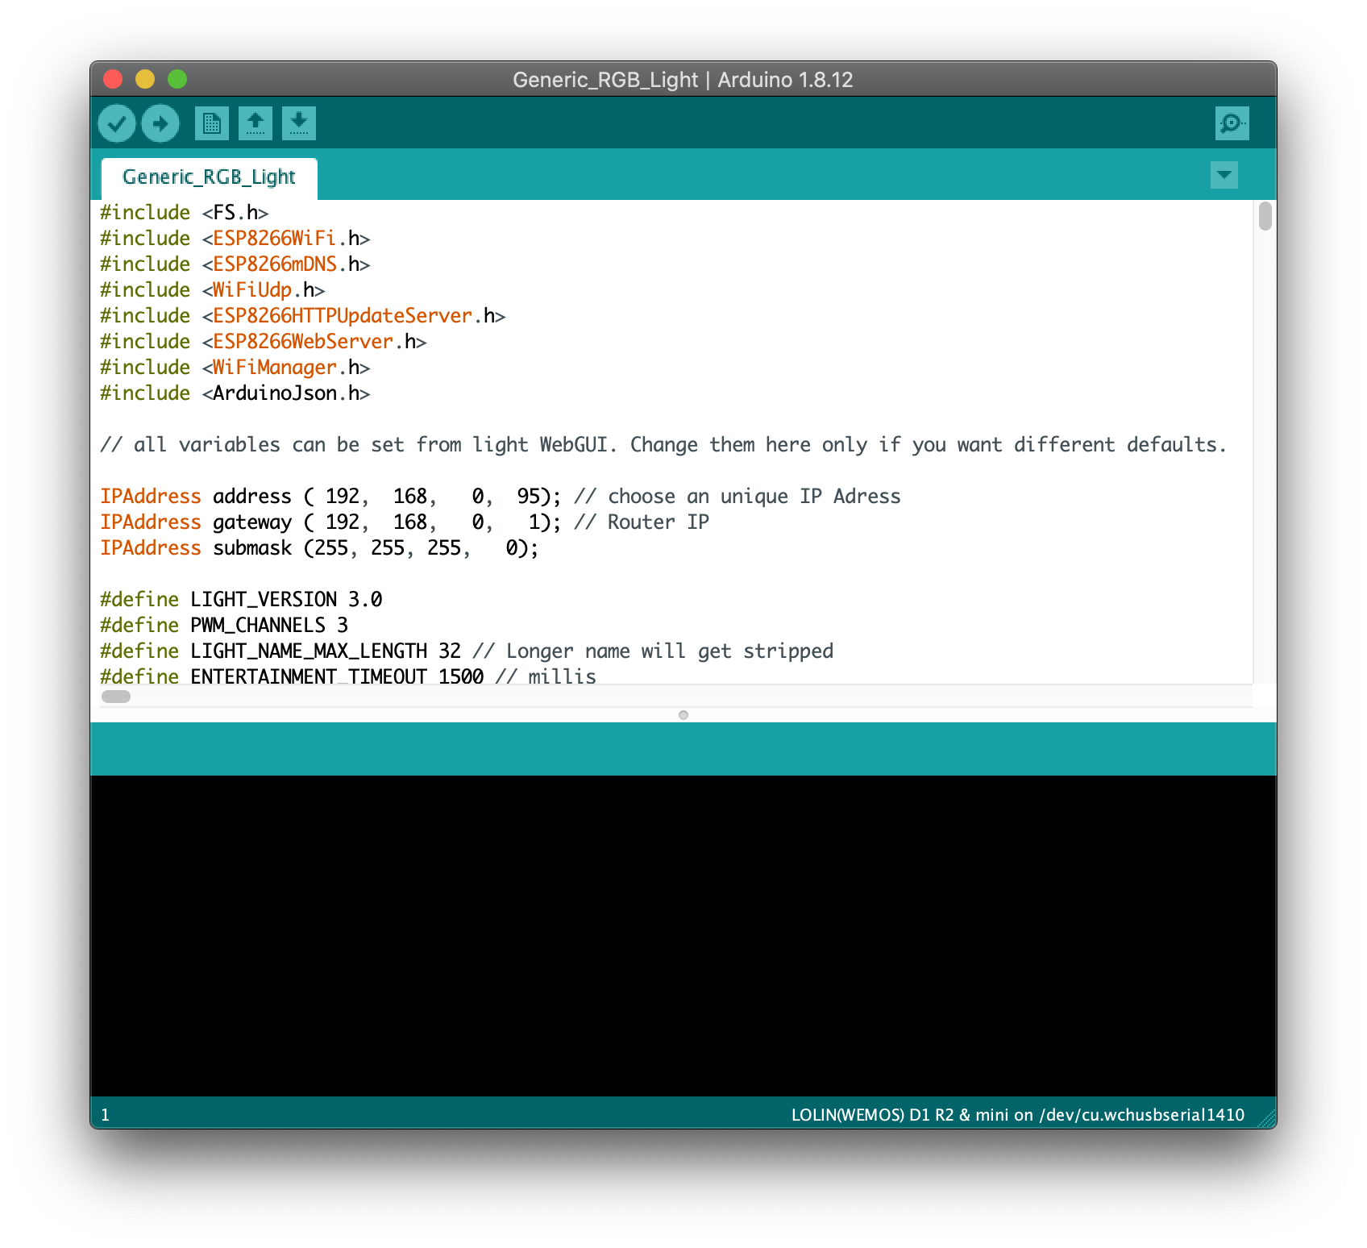The width and height of the screenshot is (1367, 1248).
Task: Open the Serial Monitor magnifier icon
Action: coord(1232,123)
